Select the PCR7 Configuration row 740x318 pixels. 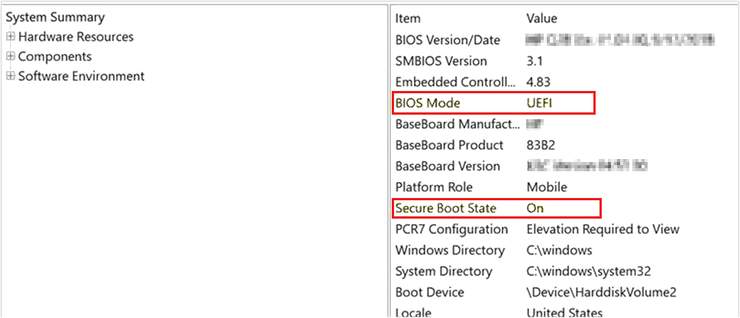click(451, 229)
